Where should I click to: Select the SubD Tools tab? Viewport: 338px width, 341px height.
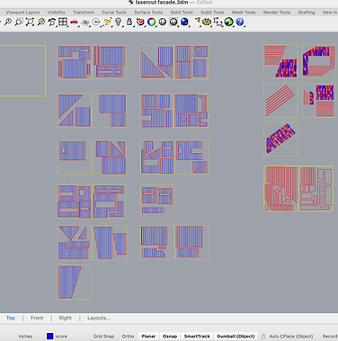[212, 13]
